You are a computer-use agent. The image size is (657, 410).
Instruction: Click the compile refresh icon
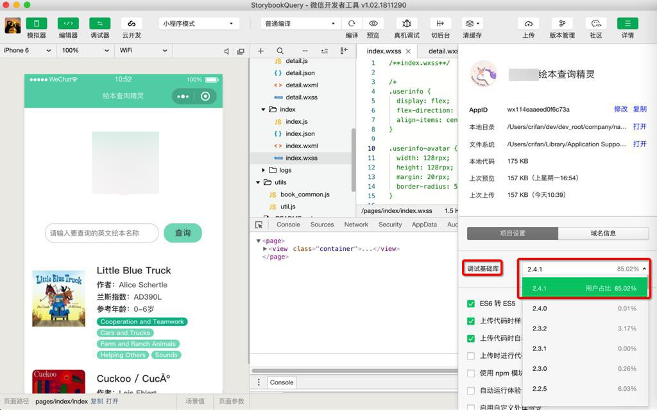[352, 24]
